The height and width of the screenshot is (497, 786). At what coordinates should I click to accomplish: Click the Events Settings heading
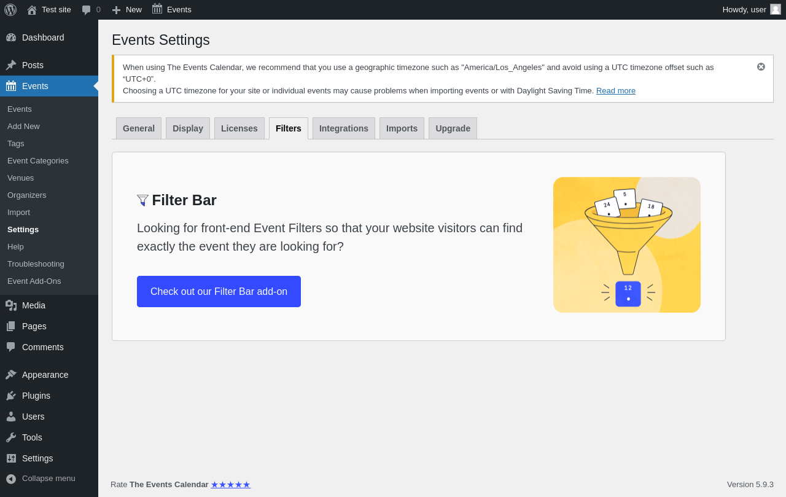pyautogui.click(x=161, y=40)
